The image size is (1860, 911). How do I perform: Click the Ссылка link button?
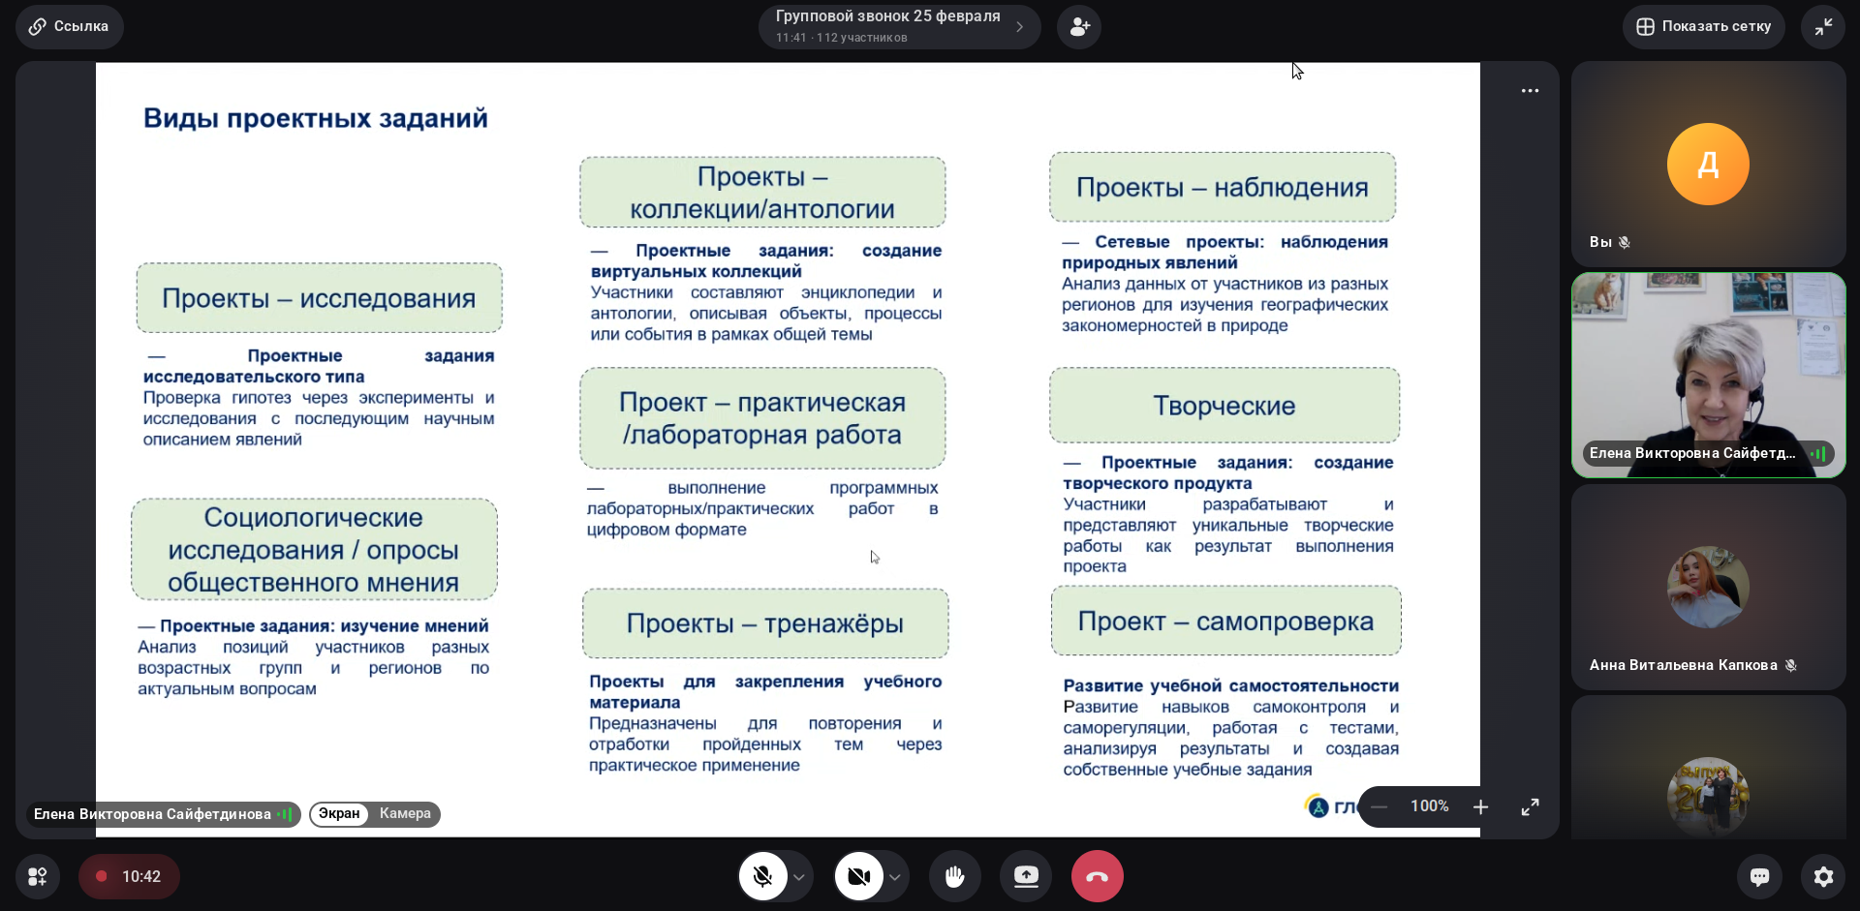tap(69, 27)
